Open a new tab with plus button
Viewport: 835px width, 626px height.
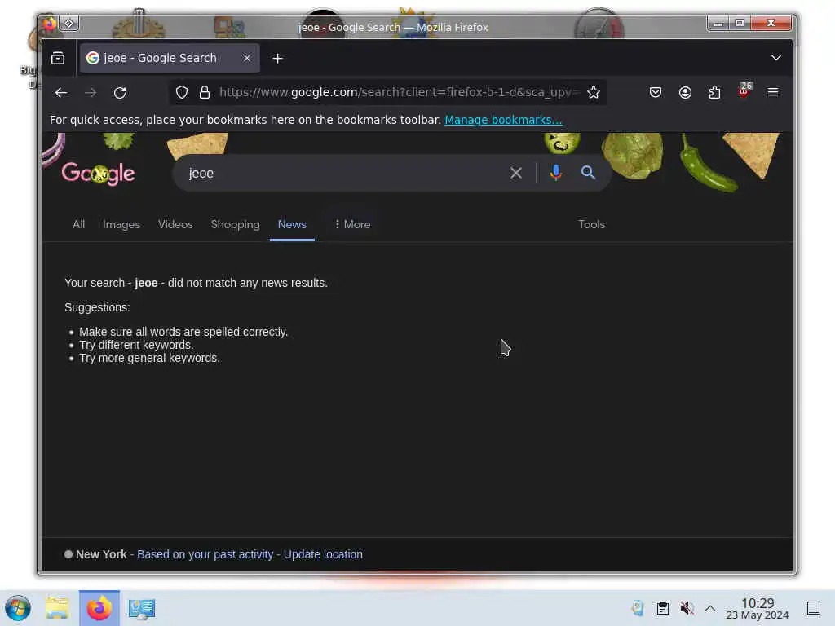point(277,59)
